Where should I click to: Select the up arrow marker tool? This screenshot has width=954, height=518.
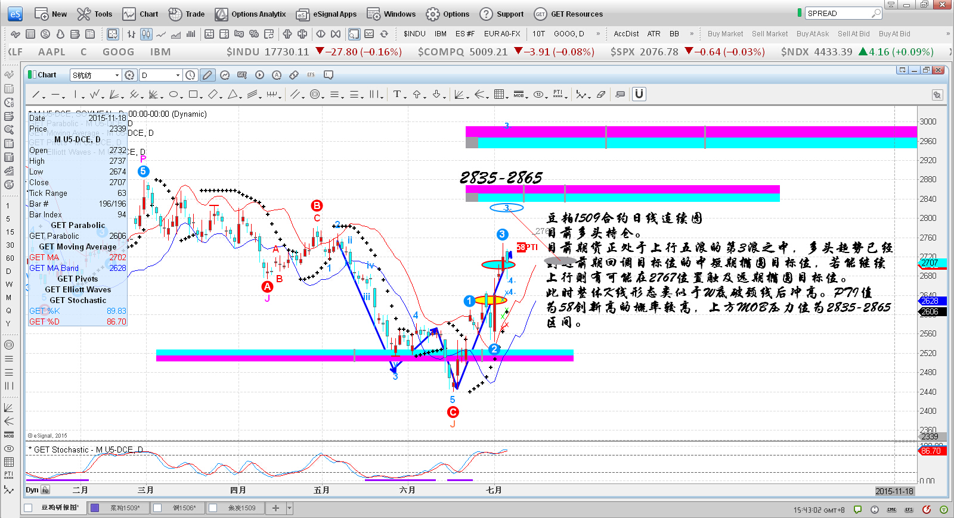coord(417,94)
